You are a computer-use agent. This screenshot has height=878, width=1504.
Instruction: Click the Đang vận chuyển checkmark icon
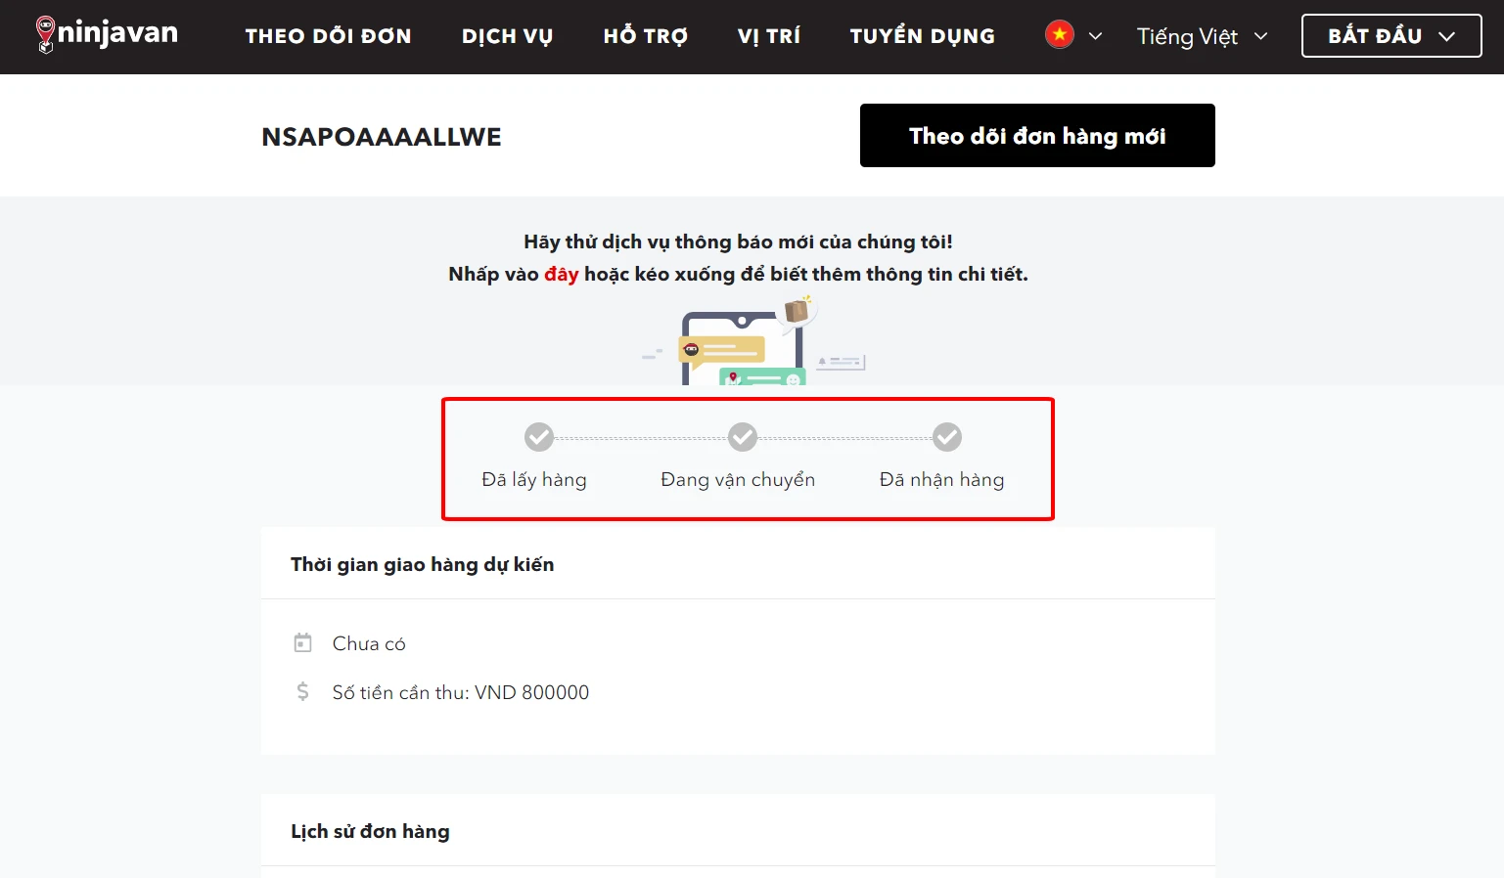coord(742,437)
